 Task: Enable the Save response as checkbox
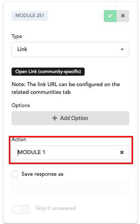(x=15, y=174)
